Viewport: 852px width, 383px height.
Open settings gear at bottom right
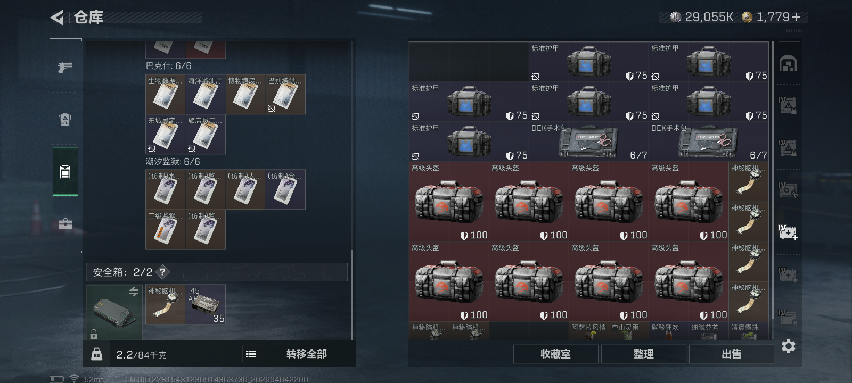(788, 346)
